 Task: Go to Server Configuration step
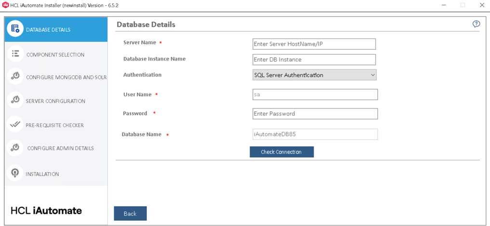point(55,101)
